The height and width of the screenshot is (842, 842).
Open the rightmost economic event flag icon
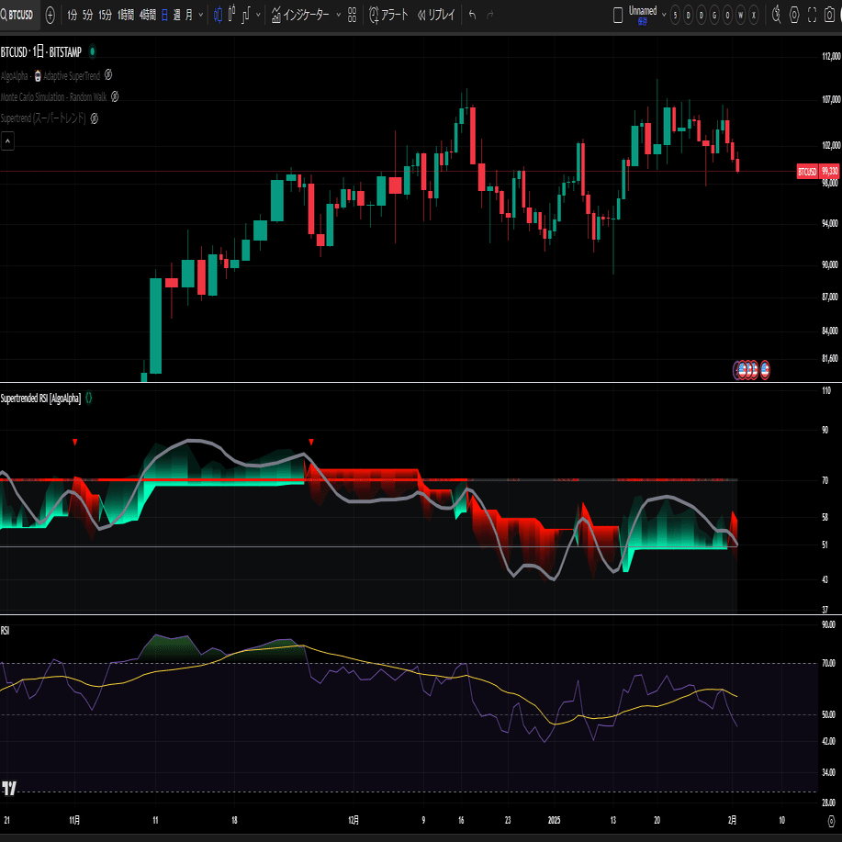[x=765, y=369]
